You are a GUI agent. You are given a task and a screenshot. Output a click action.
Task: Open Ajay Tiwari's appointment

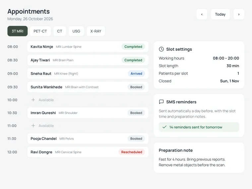(x=88, y=60)
